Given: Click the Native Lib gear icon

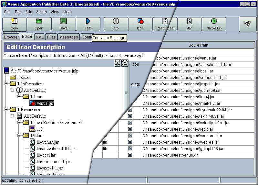Looking at the screenshot, I should click(x=214, y=24).
